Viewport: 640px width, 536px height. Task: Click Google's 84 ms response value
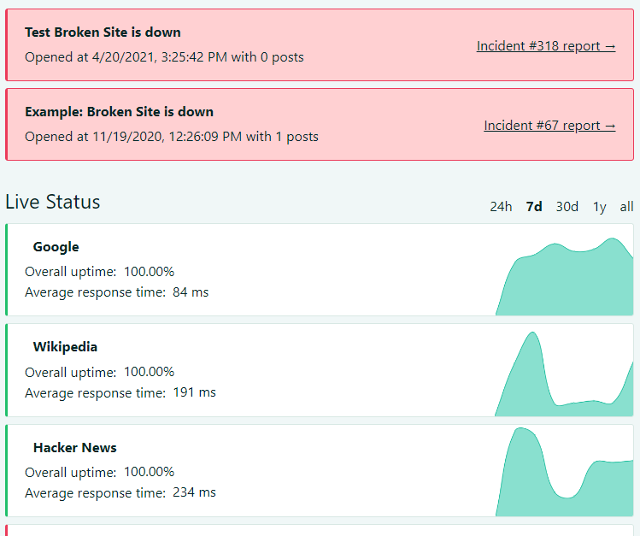[191, 292]
